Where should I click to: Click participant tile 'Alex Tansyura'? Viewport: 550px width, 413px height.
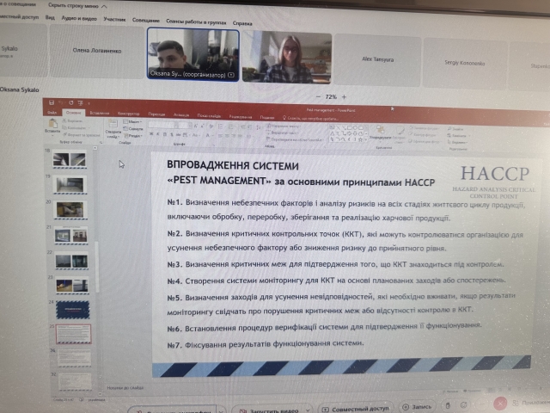378,59
